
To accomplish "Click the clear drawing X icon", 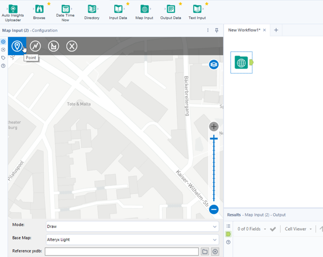I will click(72, 46).
